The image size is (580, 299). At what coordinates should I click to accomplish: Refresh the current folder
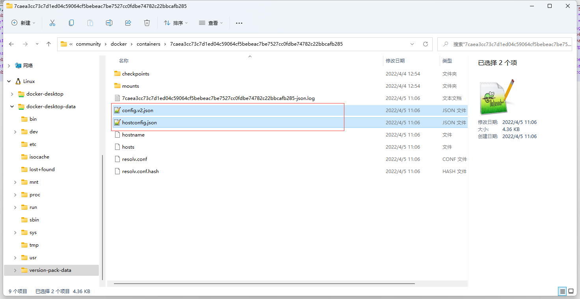(425, 44)
